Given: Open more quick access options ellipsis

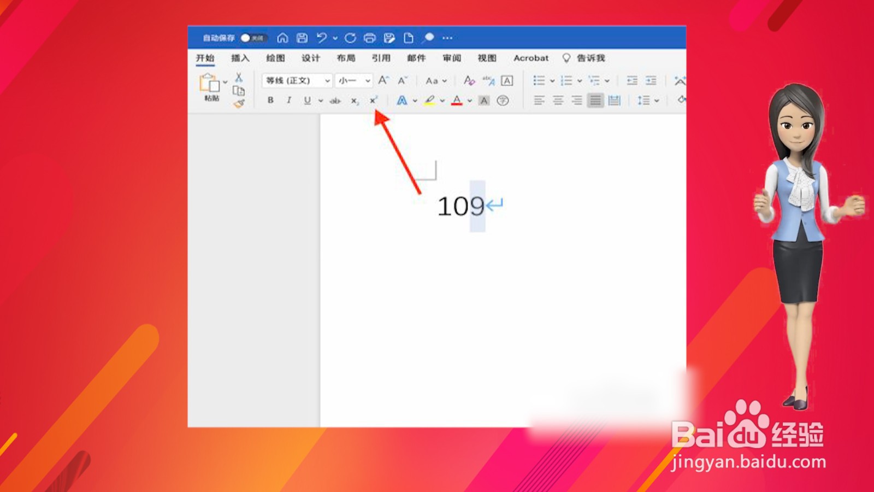Looking at the screenshot, I should [x=447, y=38].
